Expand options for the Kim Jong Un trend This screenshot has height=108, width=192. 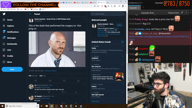[x=123, y=64]
